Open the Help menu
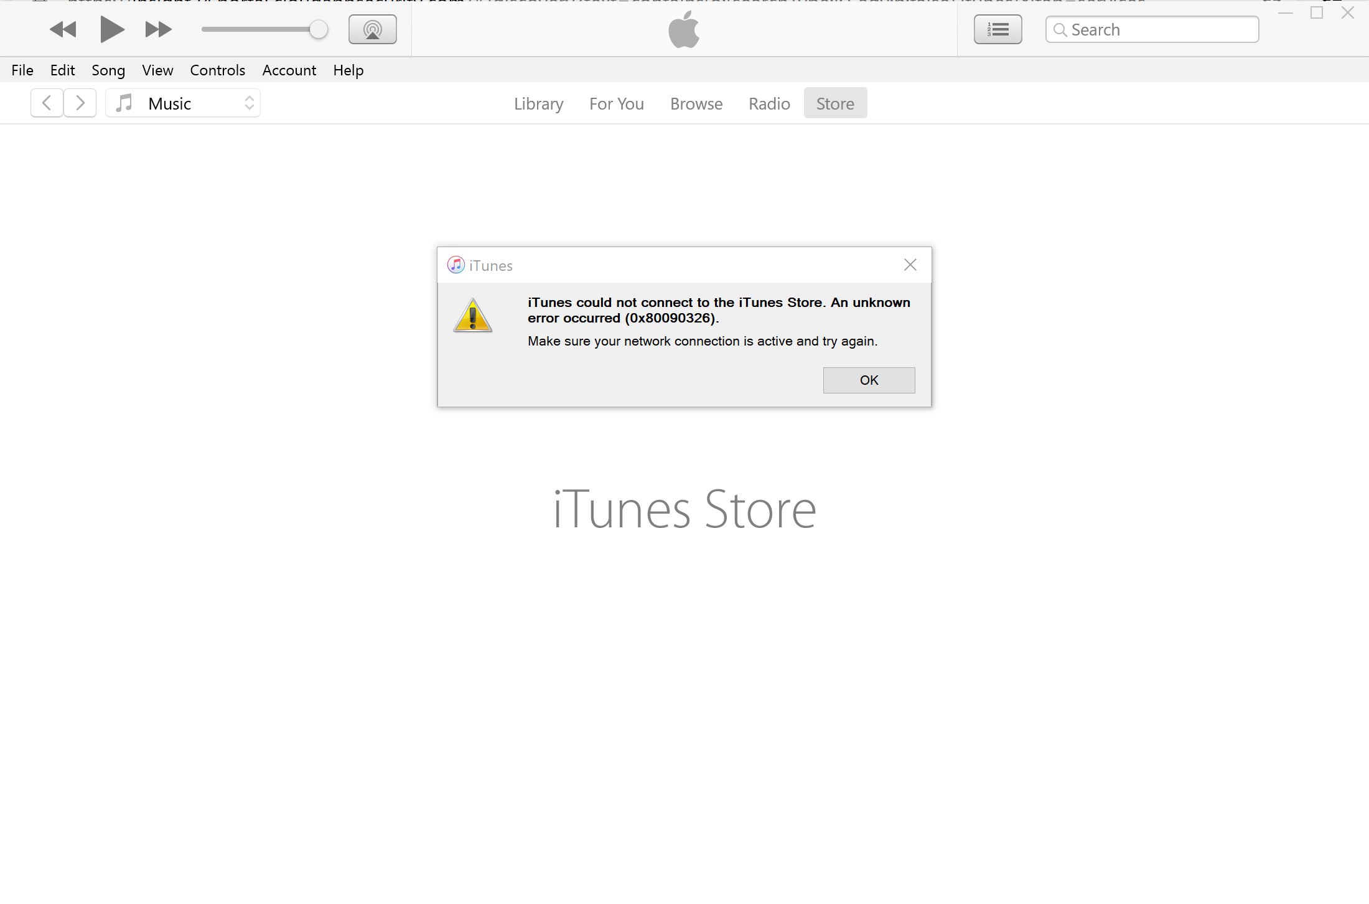The width and height of the screenshot is (1369, 904). click(x=348, y=70)
